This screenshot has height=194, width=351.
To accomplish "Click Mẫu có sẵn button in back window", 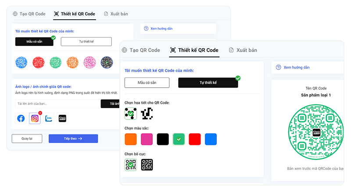I will click(34, 42).
